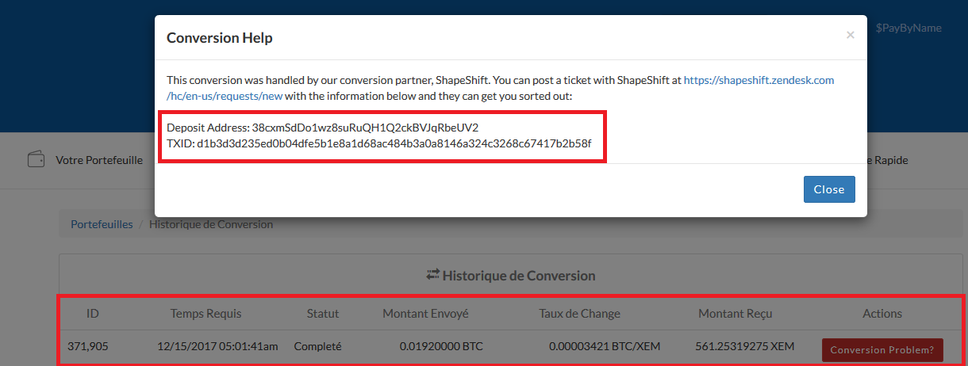Go to Portefeuilles breadcrumb link

point(102,224)
